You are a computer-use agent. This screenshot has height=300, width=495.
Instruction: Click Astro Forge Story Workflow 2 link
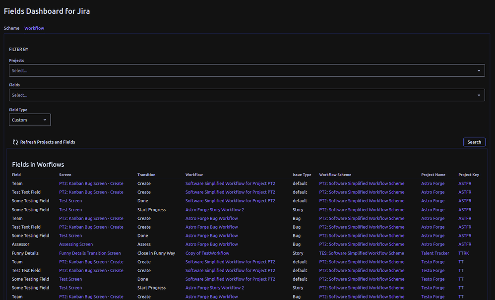pyautogui.click(x=214, y=209)
